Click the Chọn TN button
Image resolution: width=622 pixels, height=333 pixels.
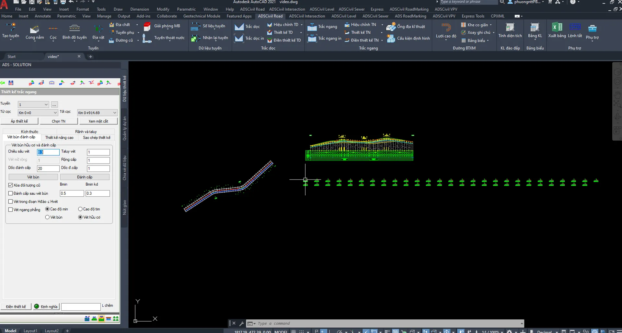click(59, 121)
